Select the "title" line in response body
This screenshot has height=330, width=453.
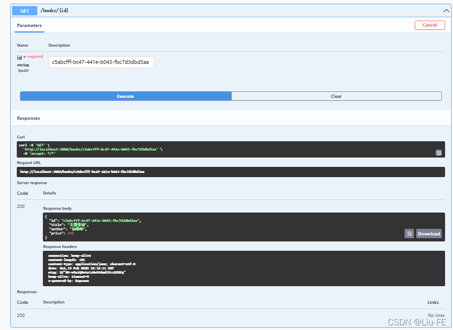pyautogui.click(x=69, y=225)
